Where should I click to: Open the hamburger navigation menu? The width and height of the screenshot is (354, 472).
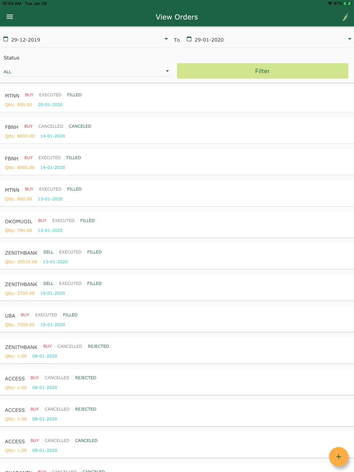pos(10,17)
